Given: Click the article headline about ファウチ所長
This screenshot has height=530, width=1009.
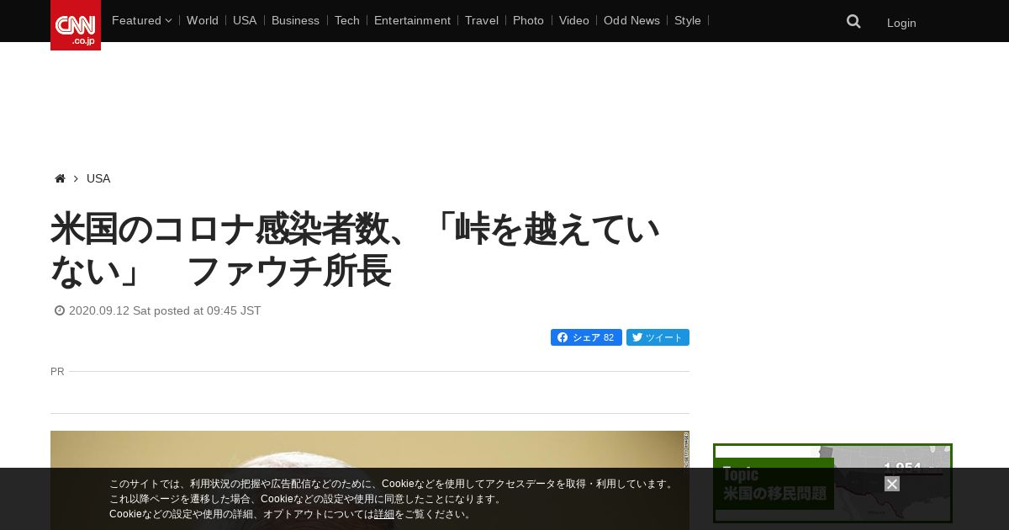Looking at the screenshot, I should tap(355, 250).
